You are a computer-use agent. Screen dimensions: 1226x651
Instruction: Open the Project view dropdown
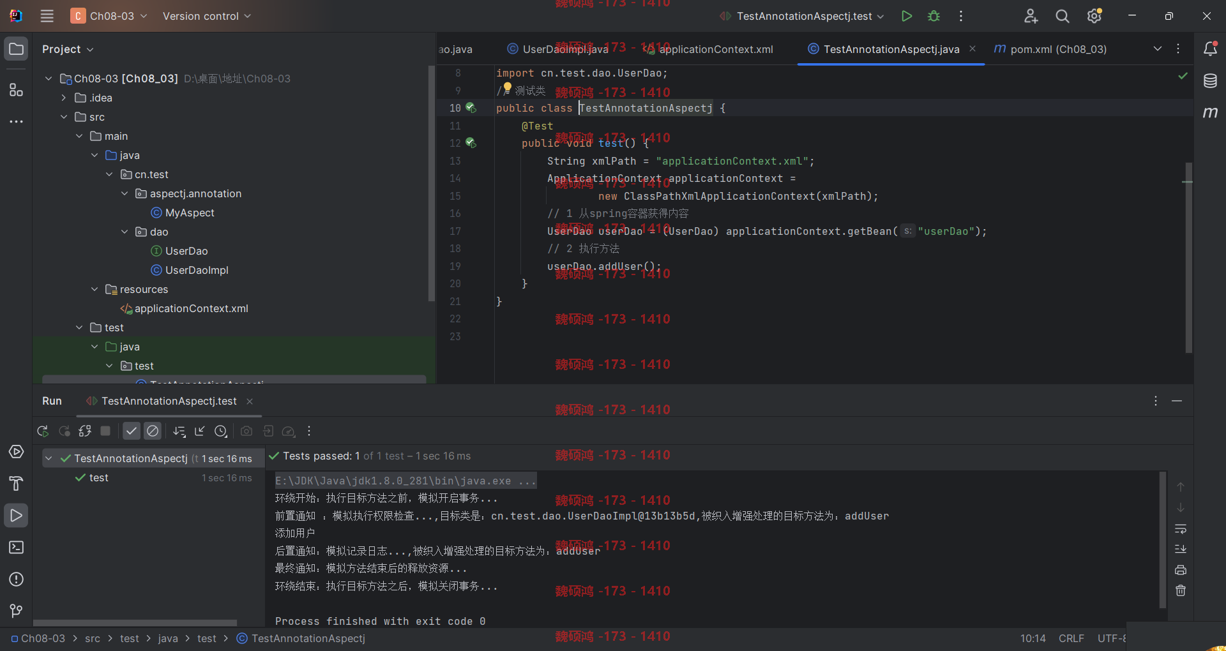[x=68, y=49]
